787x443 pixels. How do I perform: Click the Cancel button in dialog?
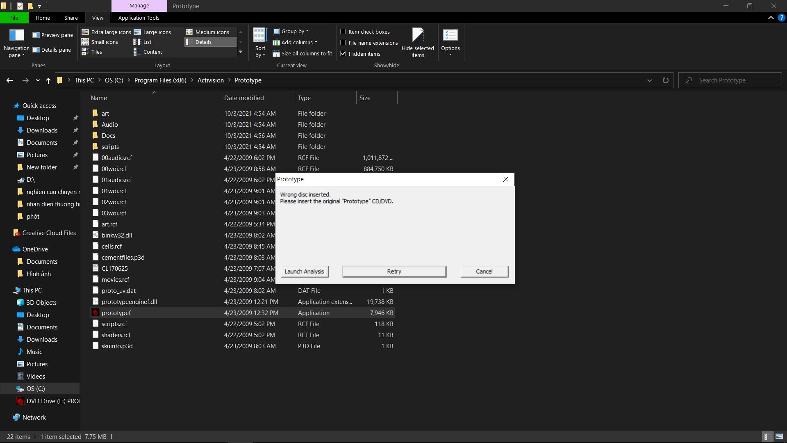click(484, 271)
